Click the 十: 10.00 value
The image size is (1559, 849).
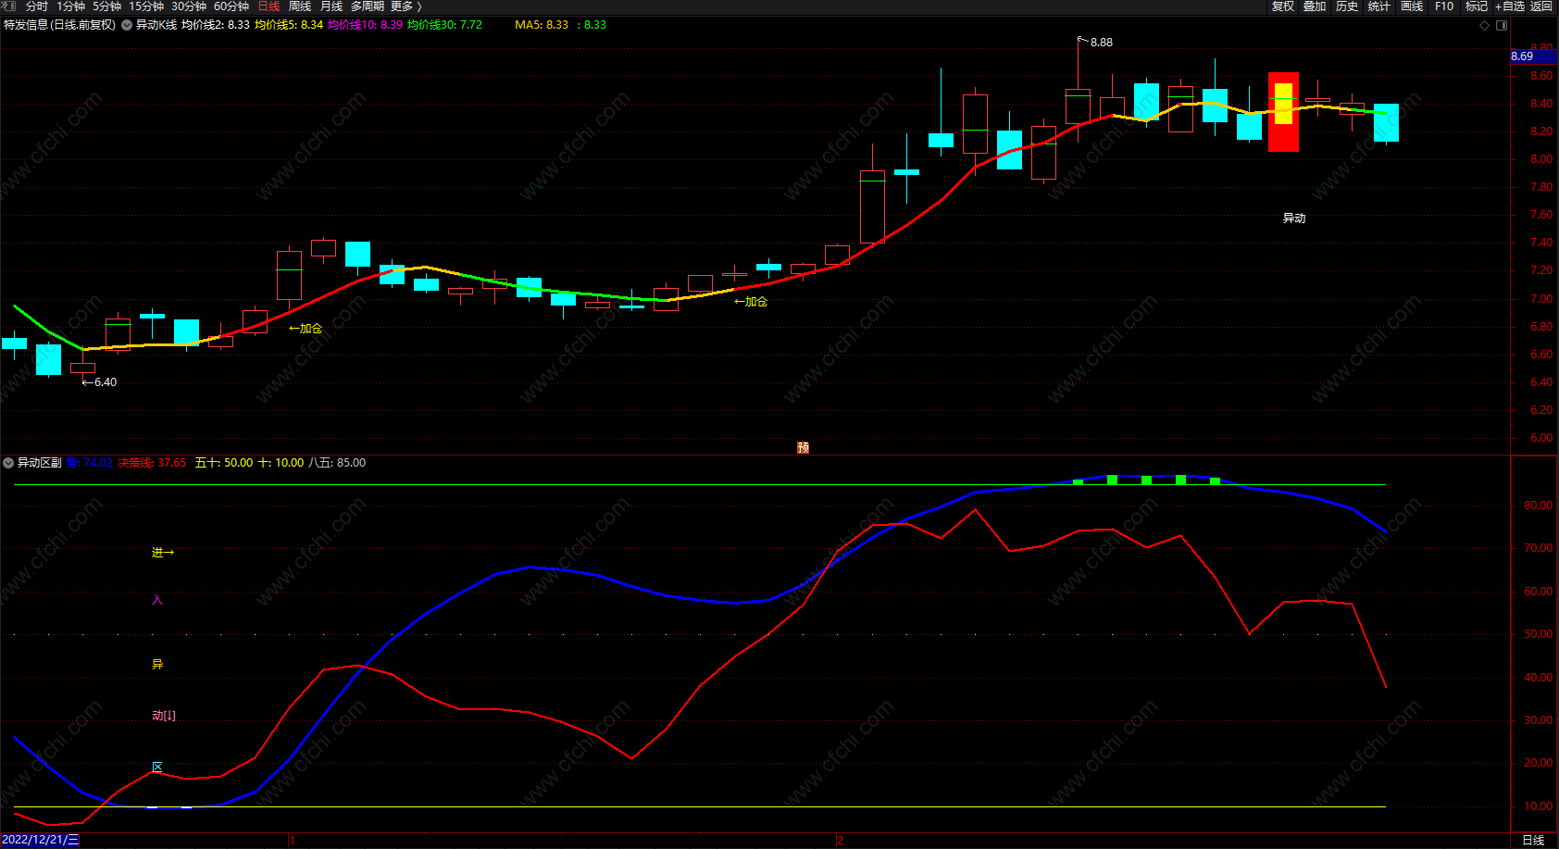281,463
